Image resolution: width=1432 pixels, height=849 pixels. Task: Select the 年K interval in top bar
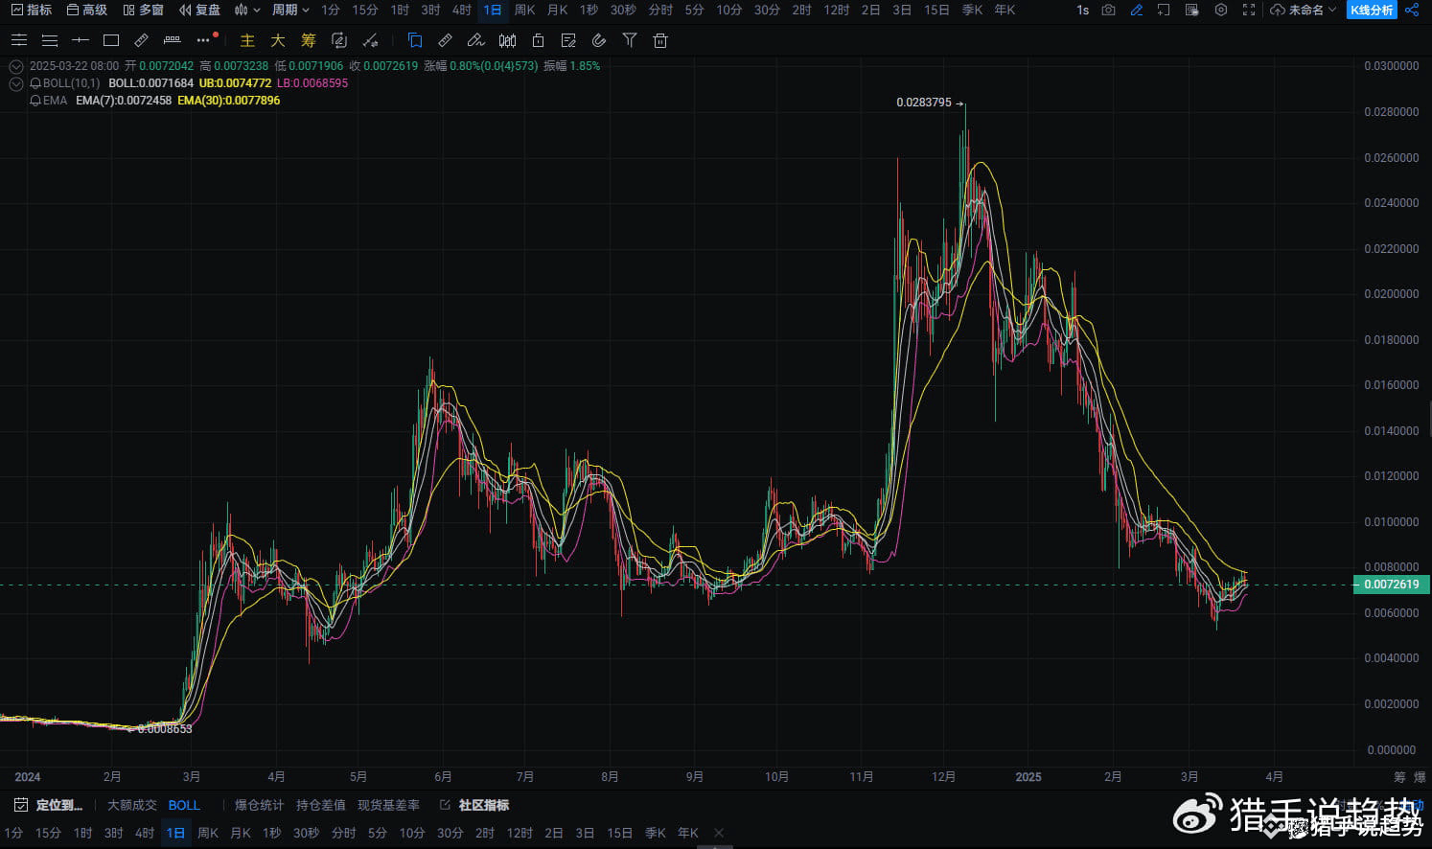click(1005, 10)
